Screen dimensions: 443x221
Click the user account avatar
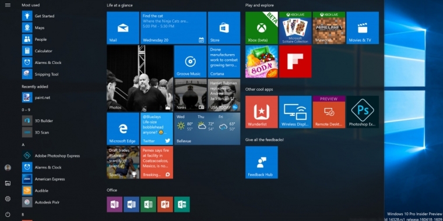pos(8,167)
